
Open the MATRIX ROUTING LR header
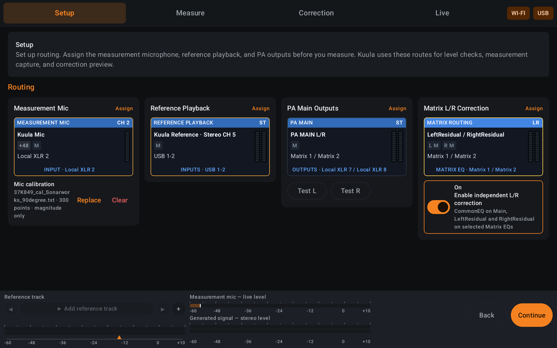(483, 123)
